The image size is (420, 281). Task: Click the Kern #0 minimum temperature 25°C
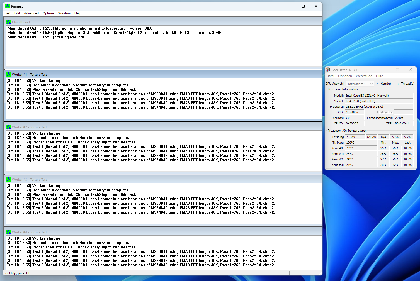coord(383,148)
